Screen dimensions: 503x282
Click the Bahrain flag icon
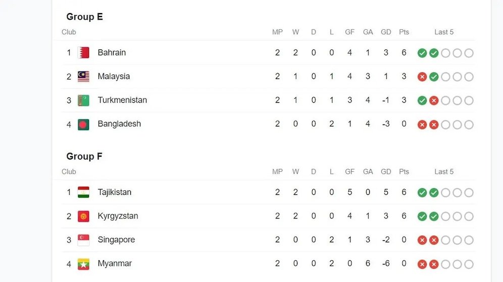(x=83, y=53)
